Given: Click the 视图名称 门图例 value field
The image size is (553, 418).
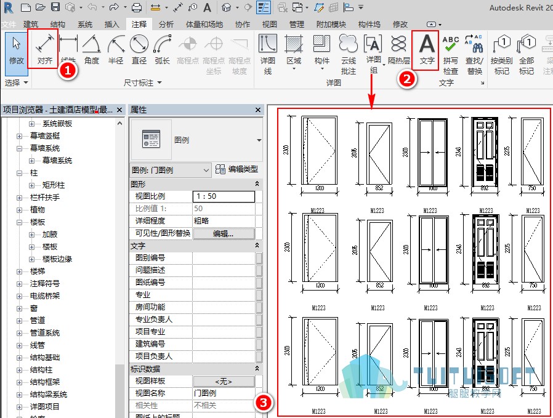Looking at the screenshot, I should (224, 393).
